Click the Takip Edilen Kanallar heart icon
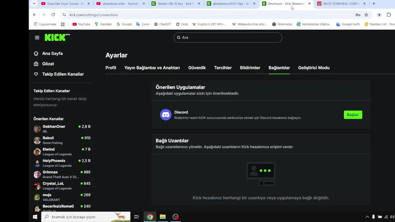 point(36,74)
